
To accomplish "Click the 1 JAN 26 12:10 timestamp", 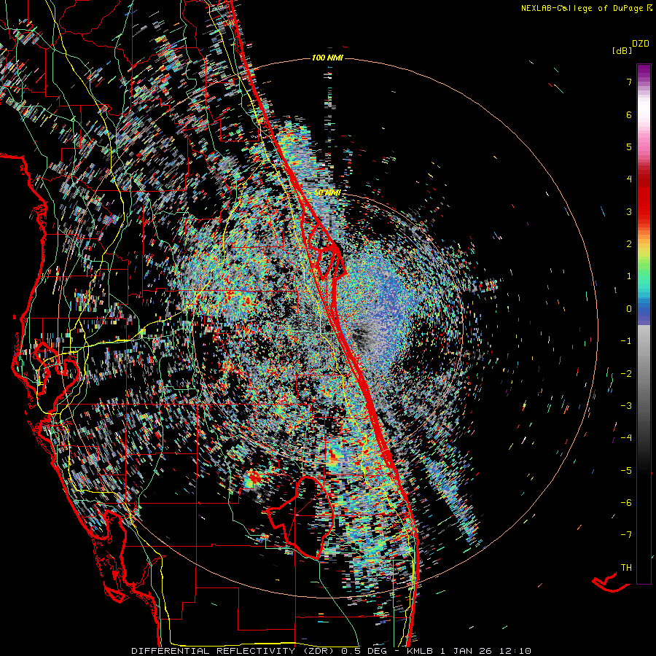I will click(486, 651).
